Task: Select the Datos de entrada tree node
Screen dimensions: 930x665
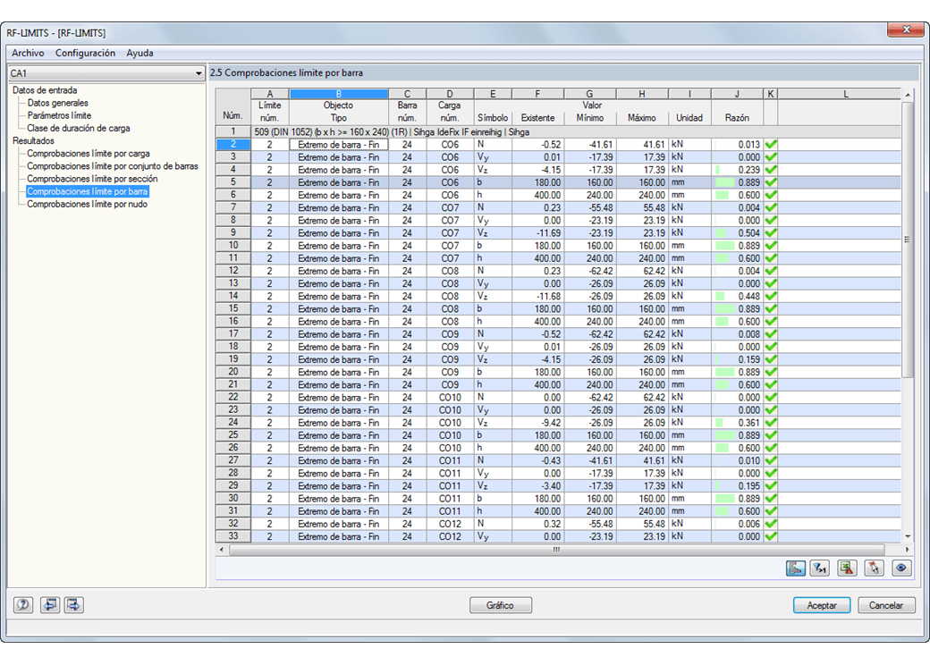Action: 45,90
